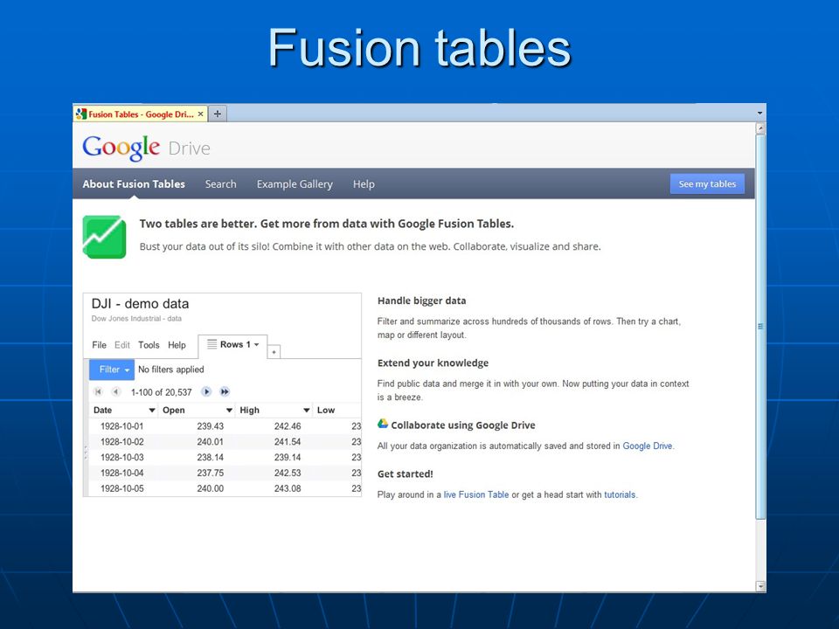Open the Search navigation item
This screenshot has width=839, height=629.
pos(220,184)
